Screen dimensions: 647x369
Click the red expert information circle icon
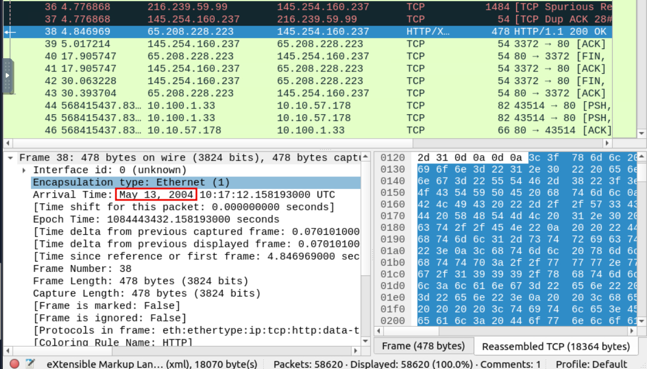(15, 363)
